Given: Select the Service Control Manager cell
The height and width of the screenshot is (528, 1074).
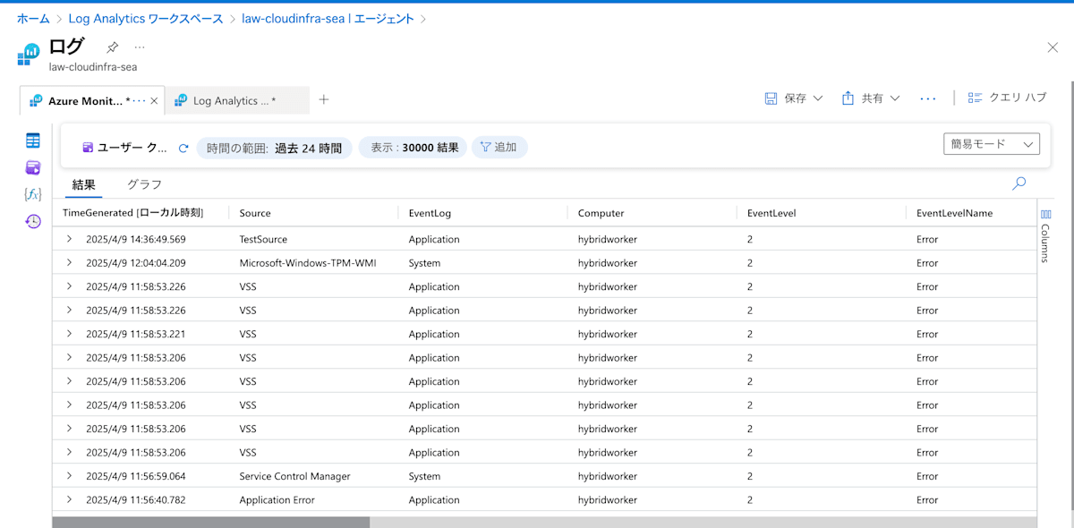Looking at the screenshot, I should [294, 476].
